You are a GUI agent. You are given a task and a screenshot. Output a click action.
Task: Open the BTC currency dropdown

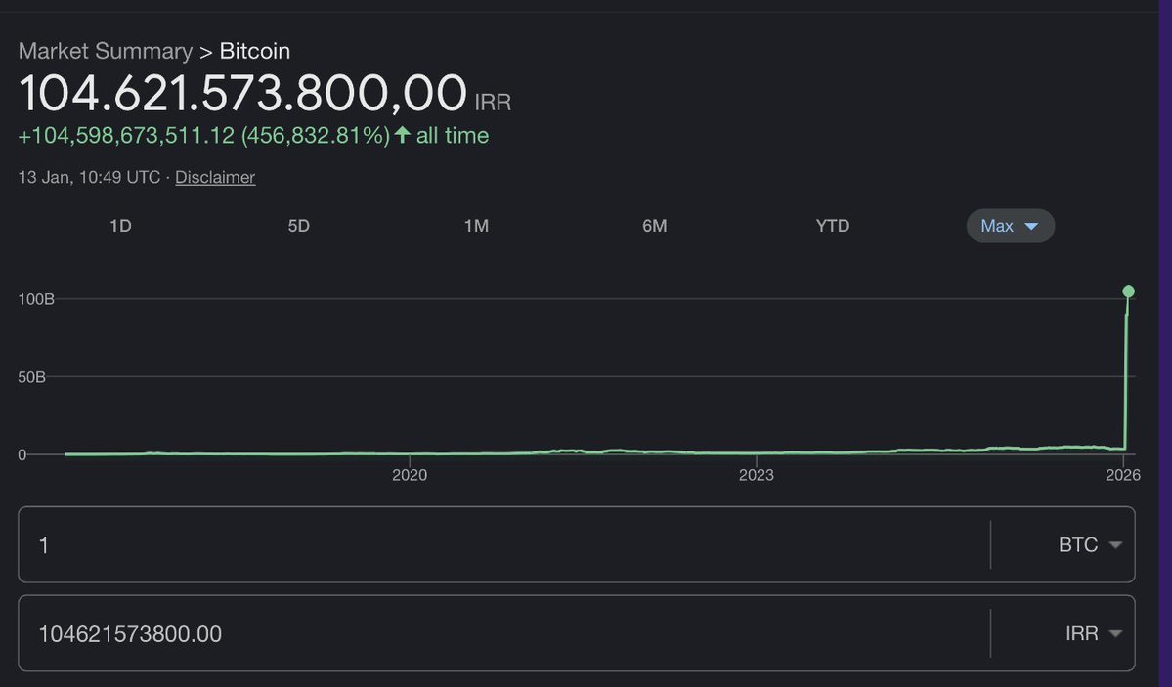tap(1089, 544)
